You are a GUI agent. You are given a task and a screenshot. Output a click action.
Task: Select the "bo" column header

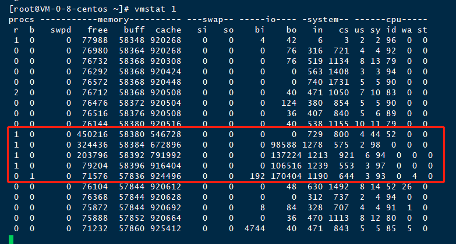(291, 30)
